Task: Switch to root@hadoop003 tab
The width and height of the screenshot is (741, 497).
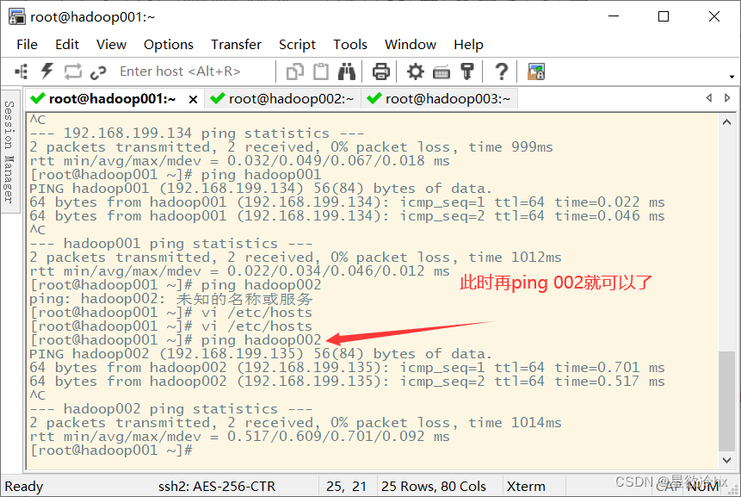Action: (x=440, y=99)
